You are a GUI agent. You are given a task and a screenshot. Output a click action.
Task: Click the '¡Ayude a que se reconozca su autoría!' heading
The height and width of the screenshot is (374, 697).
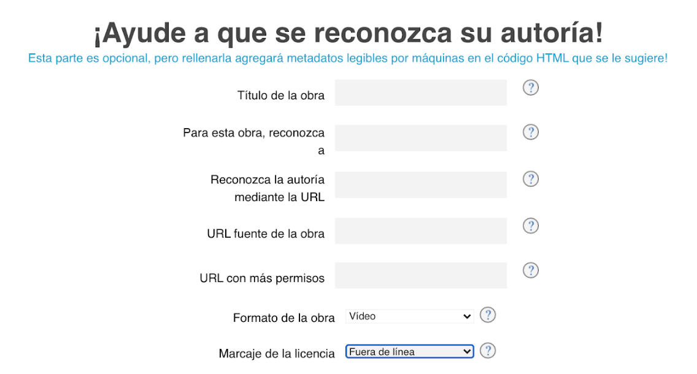click(x=348, y=32)
